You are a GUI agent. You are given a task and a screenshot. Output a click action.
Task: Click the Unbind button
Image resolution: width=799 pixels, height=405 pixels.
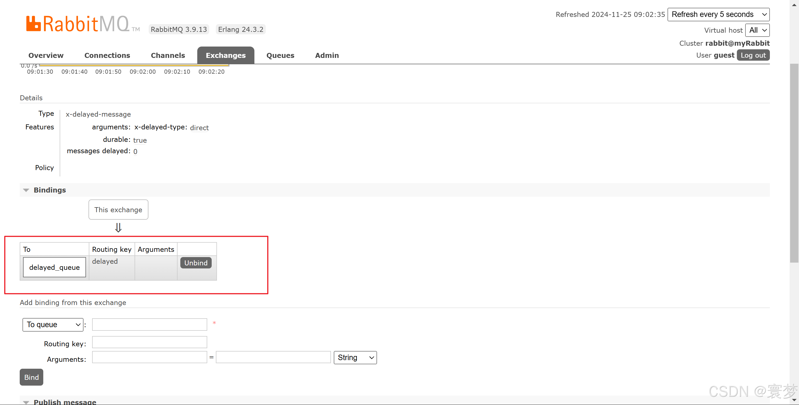tap(196, 263)
